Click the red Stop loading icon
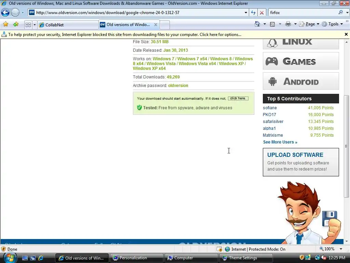 [261, 13]
